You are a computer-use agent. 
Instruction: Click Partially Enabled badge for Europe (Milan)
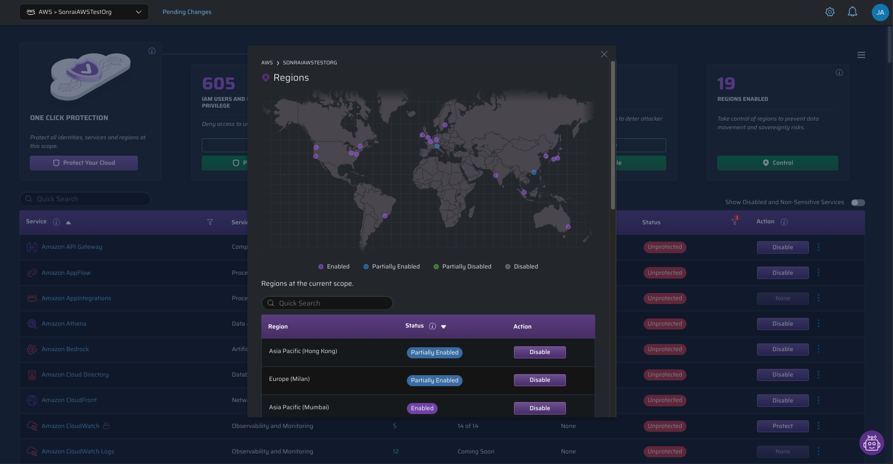435,380
